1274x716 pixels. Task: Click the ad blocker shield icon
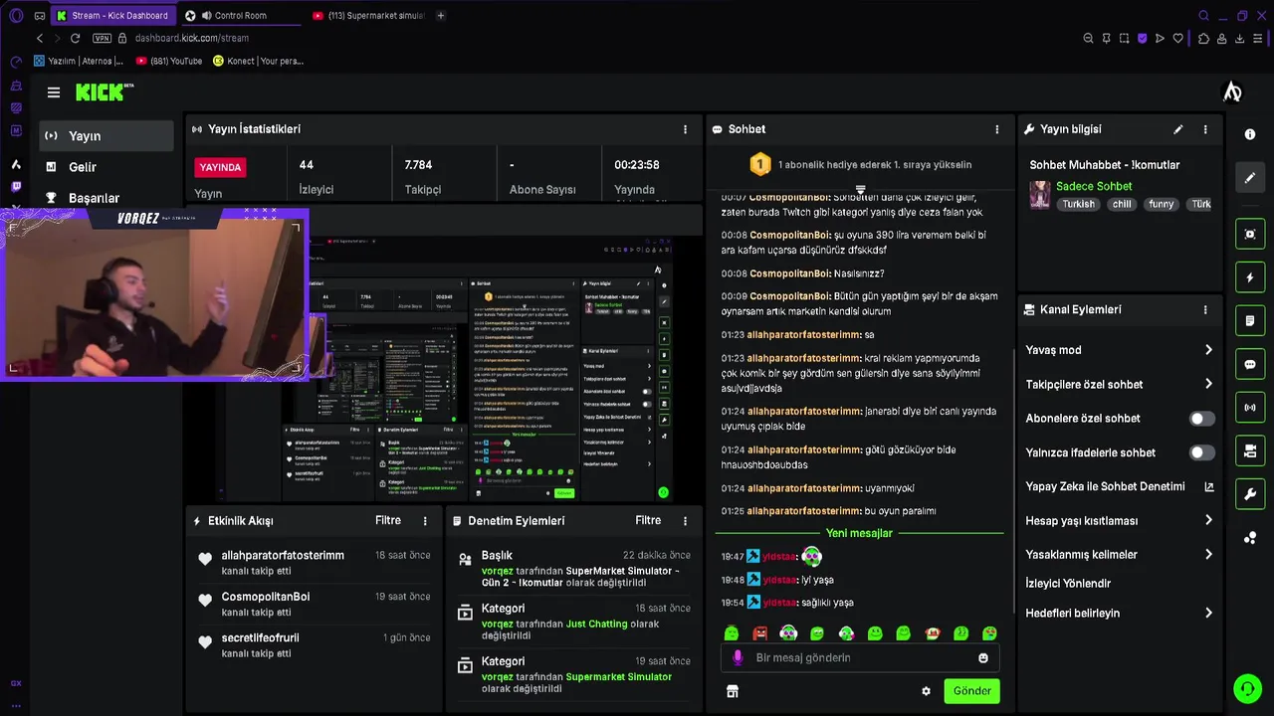pos(1142,38)
